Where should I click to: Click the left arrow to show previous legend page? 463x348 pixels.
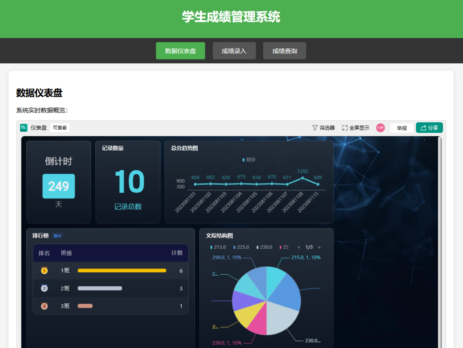coord(300,247)
